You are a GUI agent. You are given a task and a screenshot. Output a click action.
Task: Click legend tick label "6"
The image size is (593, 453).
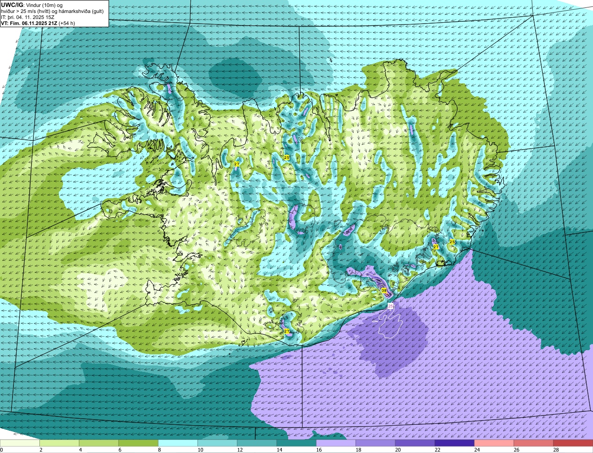coord(120,450)
